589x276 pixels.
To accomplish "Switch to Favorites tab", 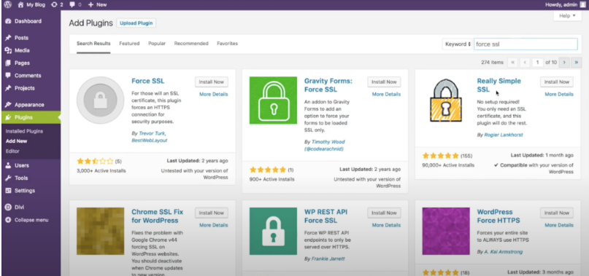I will pos(227,44).
